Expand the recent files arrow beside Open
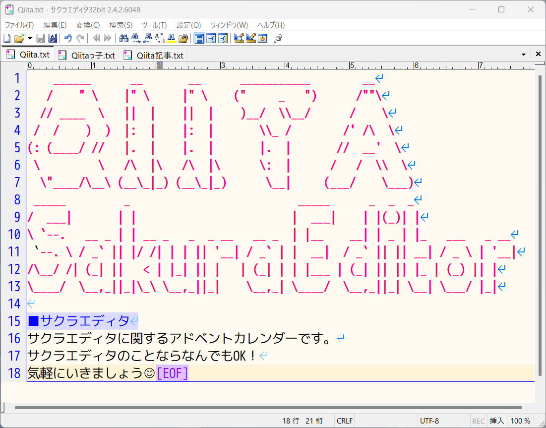Image resolution: width=546 pixels, height=428 pixels. pos(30,38)
